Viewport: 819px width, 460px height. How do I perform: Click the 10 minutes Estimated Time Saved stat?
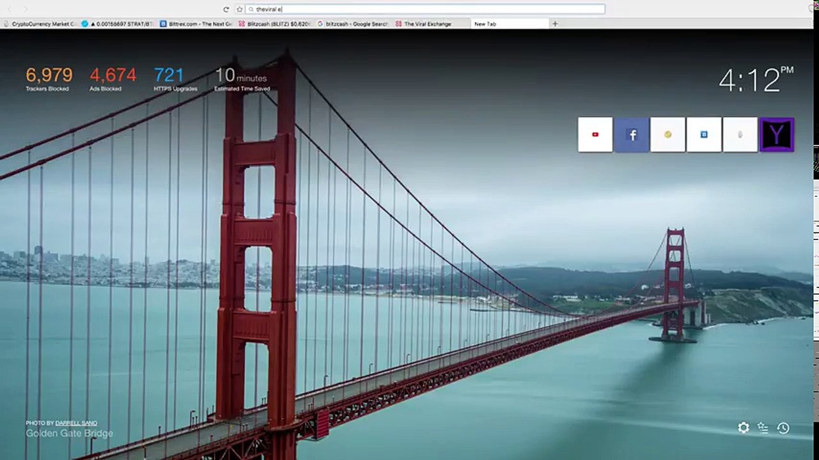pyautogui.click(x=242, y=79)
